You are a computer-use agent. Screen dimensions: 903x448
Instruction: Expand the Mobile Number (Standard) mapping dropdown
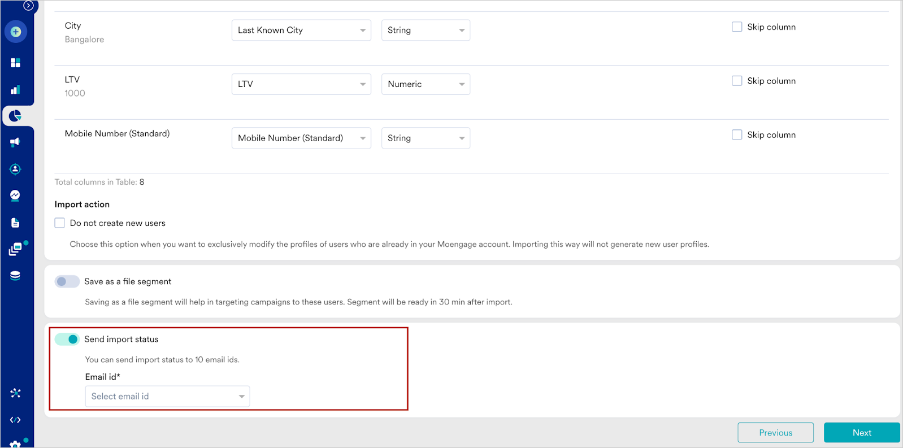(x=301, y=138)
